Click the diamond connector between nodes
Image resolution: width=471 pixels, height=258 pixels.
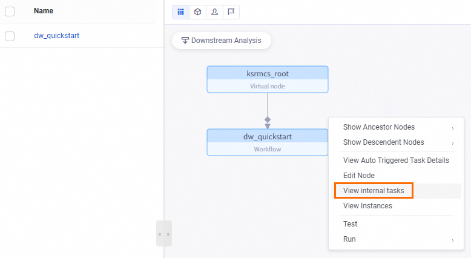coord(268,120)
